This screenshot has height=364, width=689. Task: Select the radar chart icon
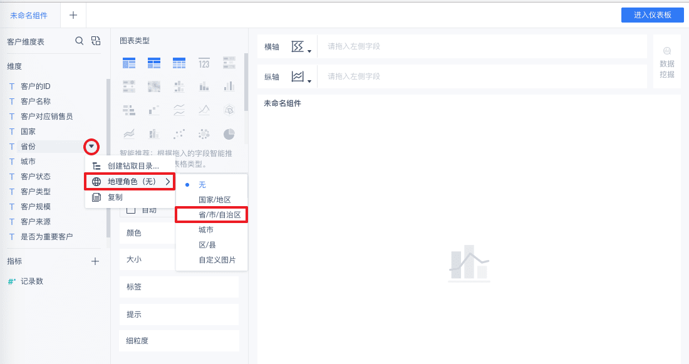(229, 110)
